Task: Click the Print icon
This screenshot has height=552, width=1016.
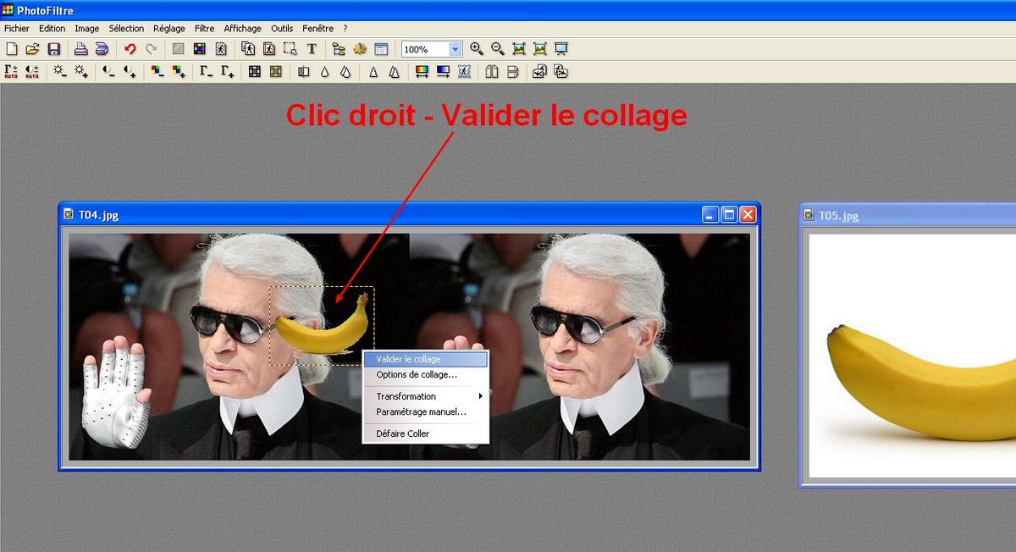Action: pos(80,50)
